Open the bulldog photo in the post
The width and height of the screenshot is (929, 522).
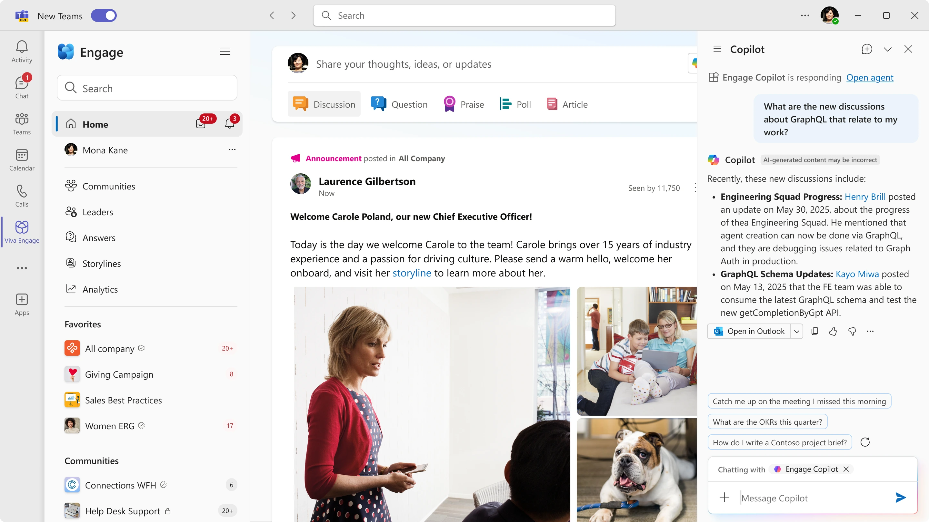[637, 470]
